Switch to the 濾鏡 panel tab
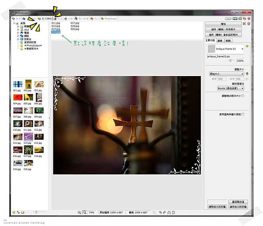The width and height of the screenshot is (263, 226). 220,41
